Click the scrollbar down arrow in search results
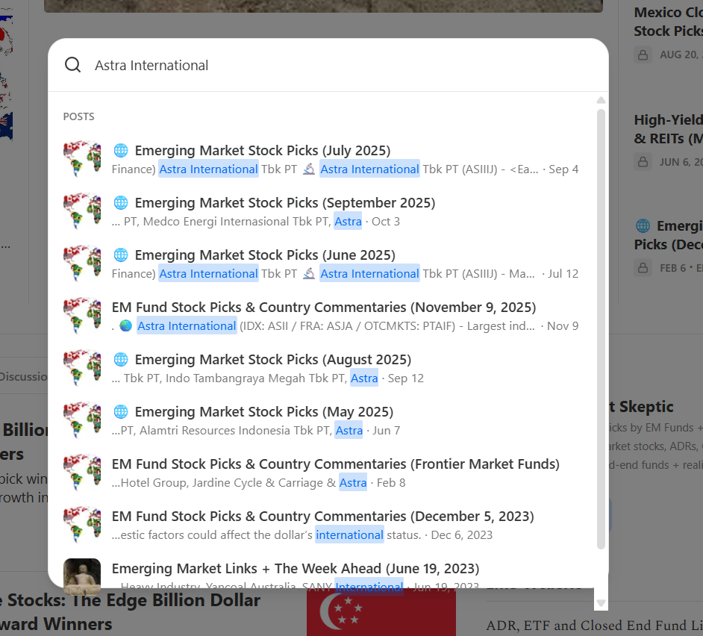Image resolution: width=703 pixels, height=636 pixels. coord(602,603)
